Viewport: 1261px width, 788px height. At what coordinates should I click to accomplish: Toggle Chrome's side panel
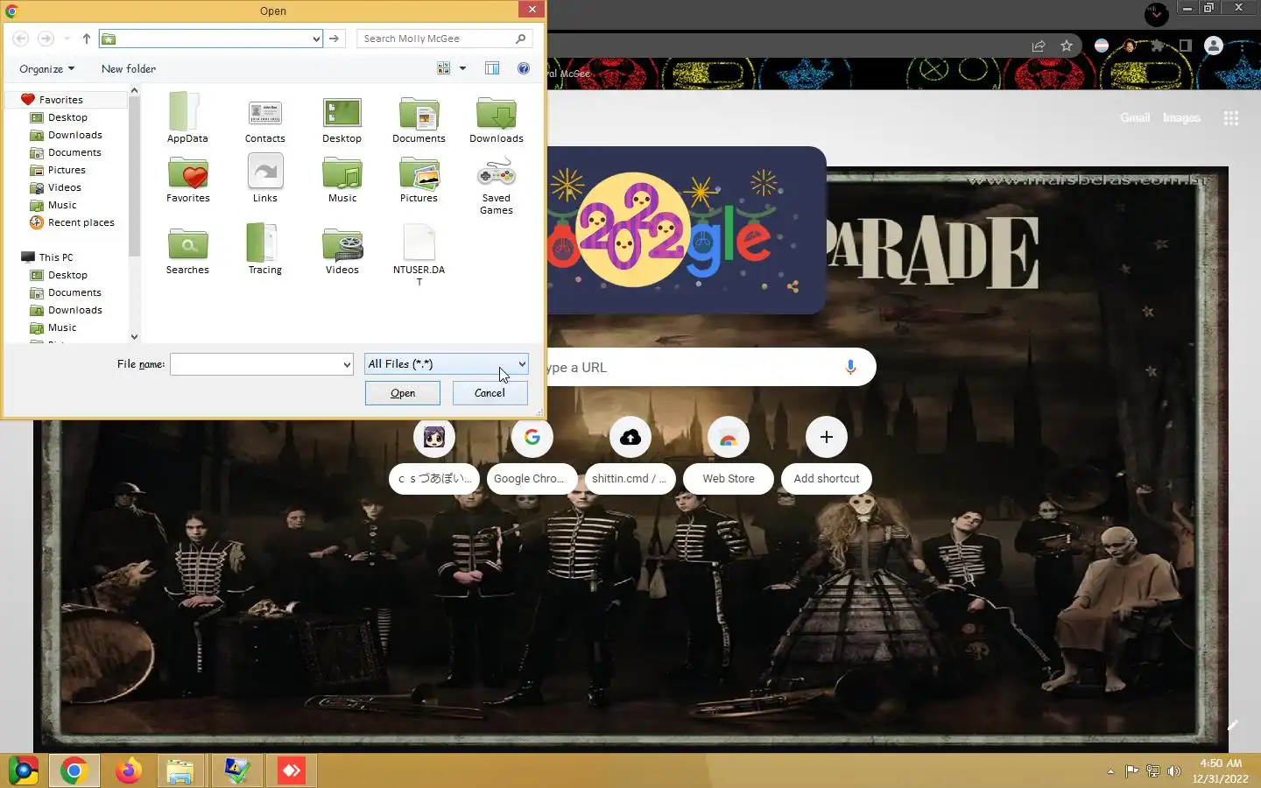coord(1185,46)
